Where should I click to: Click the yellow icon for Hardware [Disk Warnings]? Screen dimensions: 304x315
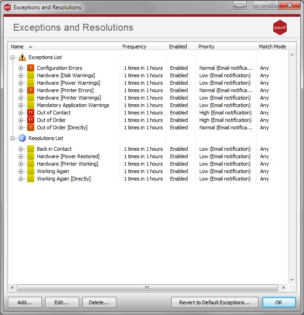pyautogui.click(x=31, y=75)
